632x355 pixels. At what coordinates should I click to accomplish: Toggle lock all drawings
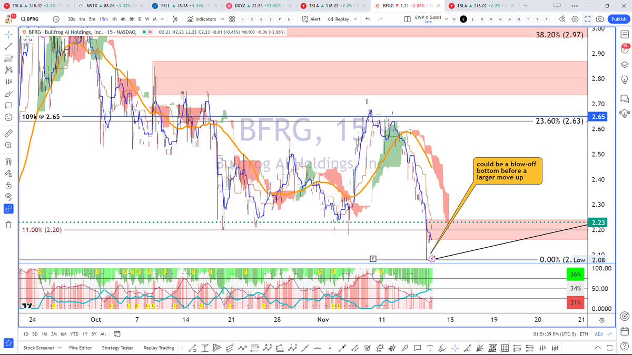tap(8, 185)
